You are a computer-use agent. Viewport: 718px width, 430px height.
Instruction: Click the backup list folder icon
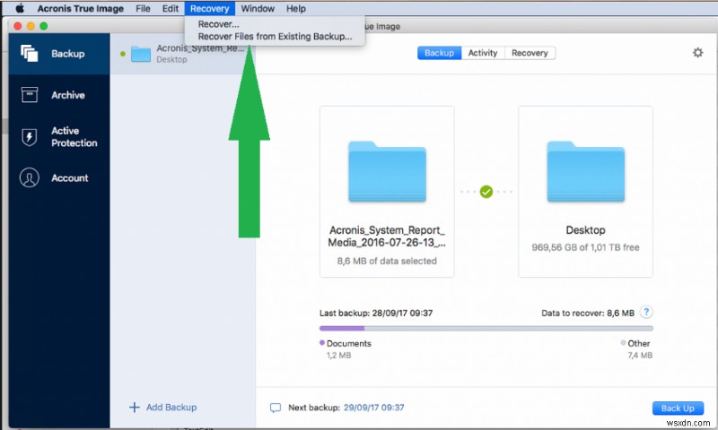point(141,54)
